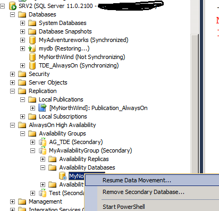Collapse the Replication node
Image resolution: width=219 pixels, height=211 pixels.
pyautogui.click(x=12, y=91)
